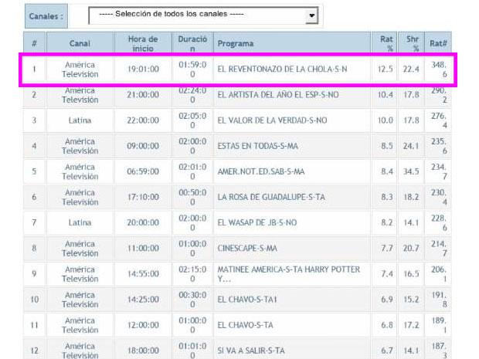
Task: Click rating value '7.7' in CINESCAPE row
Action: tap(387, 248)
